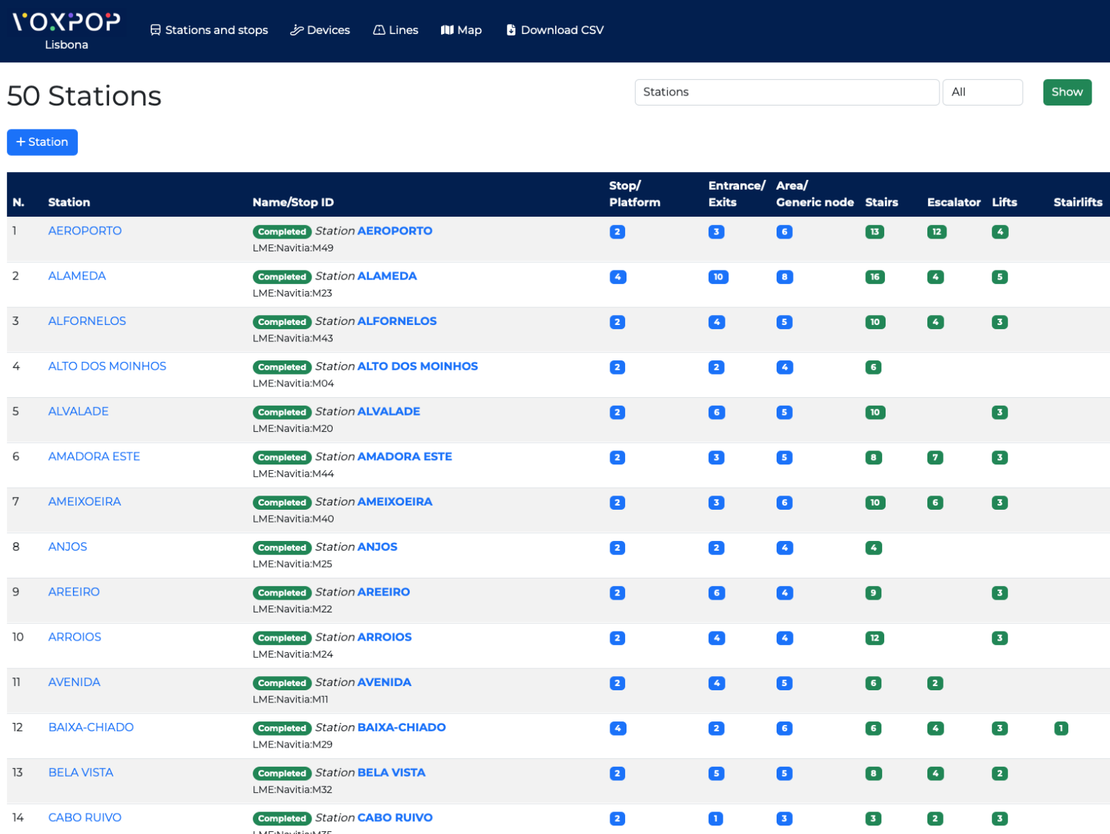Click Stairs badge 13 for AEROPORTO
The image size is (1110, 834).
[874, 232]
